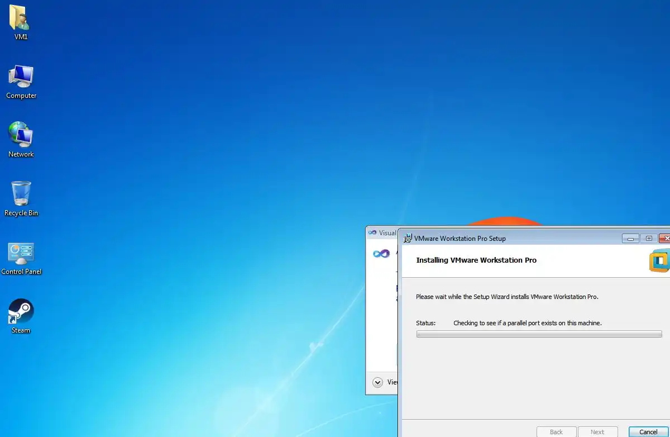The height and width of the screenshot is (437, 670).
Task: Click the disabled Back button
Action: pos(556,432)
